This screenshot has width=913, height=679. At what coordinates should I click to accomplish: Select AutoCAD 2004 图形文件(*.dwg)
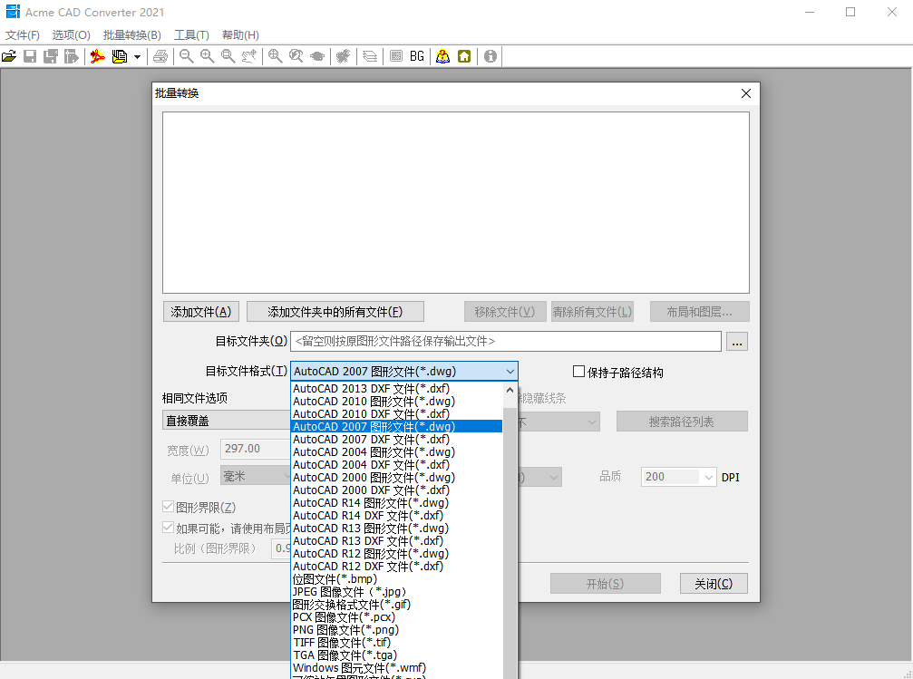pos(396,451)
